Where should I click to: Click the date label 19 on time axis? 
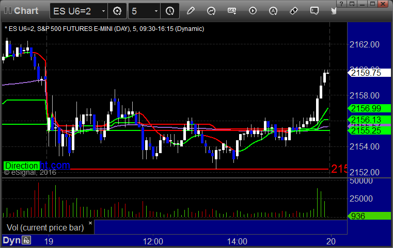pyautogui.click(x=49, y=241)
